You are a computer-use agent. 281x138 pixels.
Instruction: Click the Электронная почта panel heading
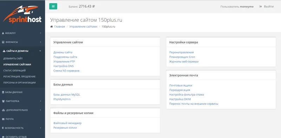183,75
